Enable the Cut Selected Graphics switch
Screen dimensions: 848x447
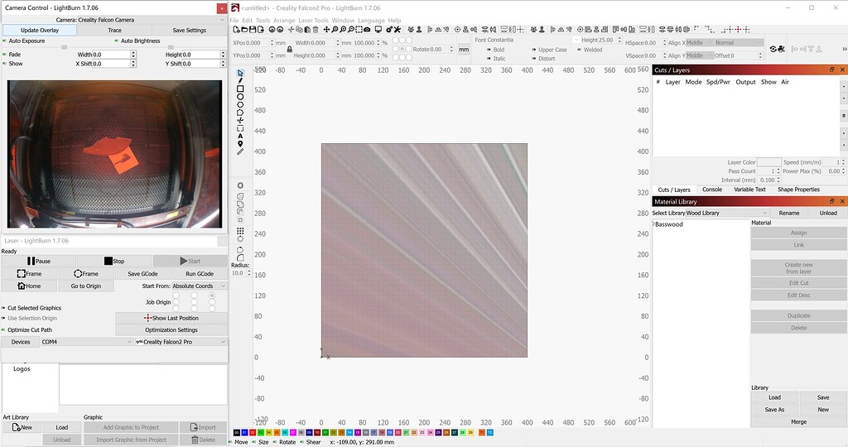point(4,308)
